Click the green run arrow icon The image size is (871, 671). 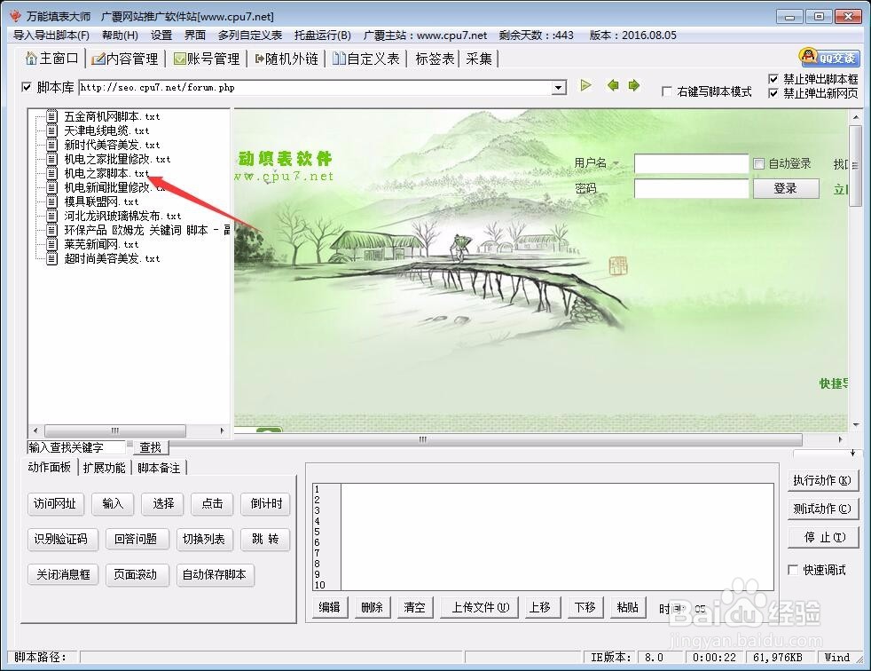point(585,85)
